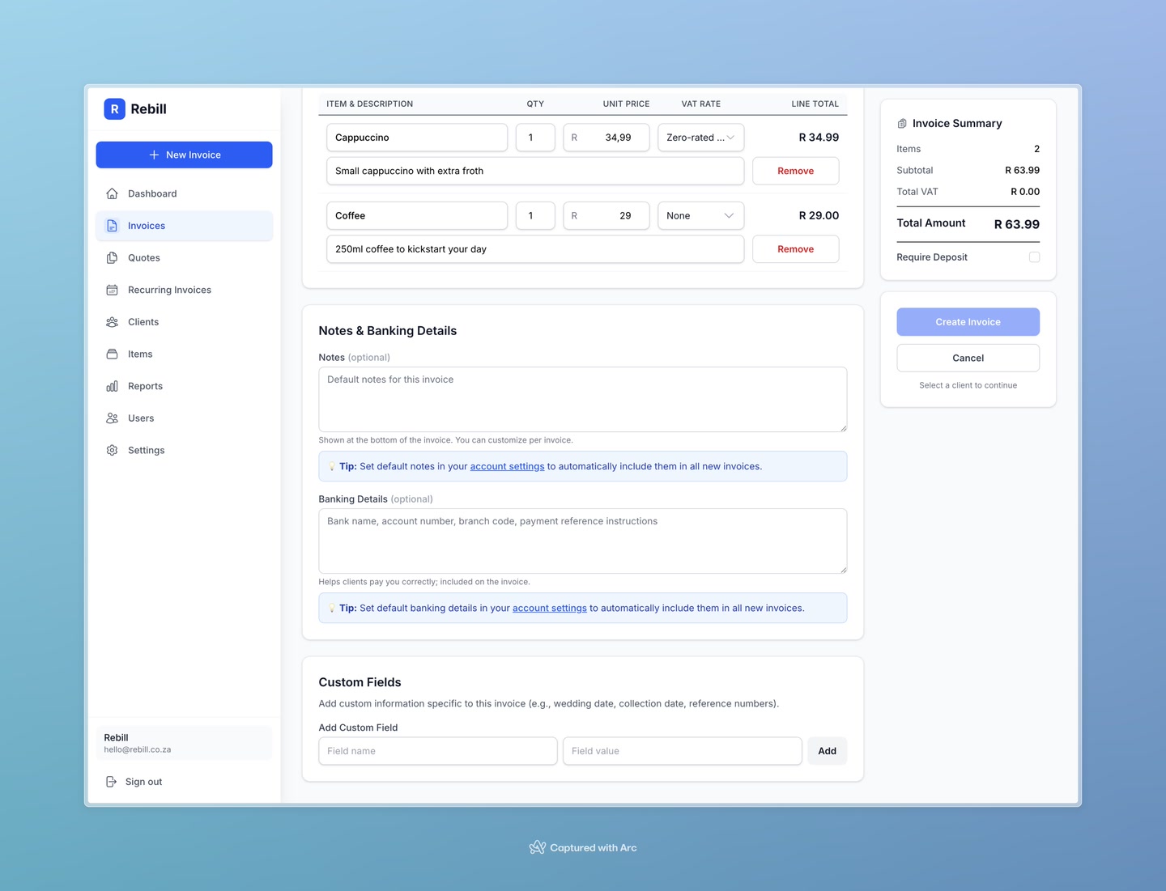This screenshot has width=1166, height=891.
Task: Click the Field name input box
Action: 437,751
